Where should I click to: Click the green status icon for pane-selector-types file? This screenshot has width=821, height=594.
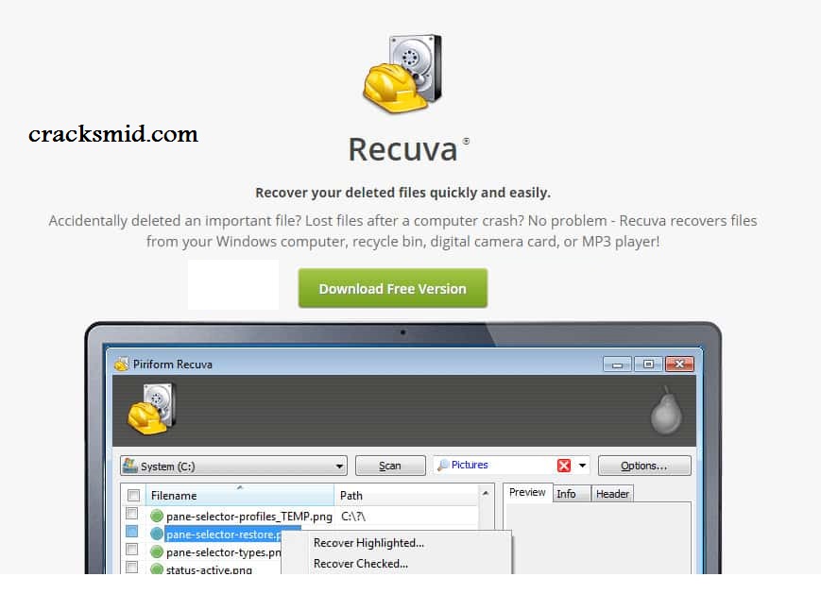tap(157, 552)
